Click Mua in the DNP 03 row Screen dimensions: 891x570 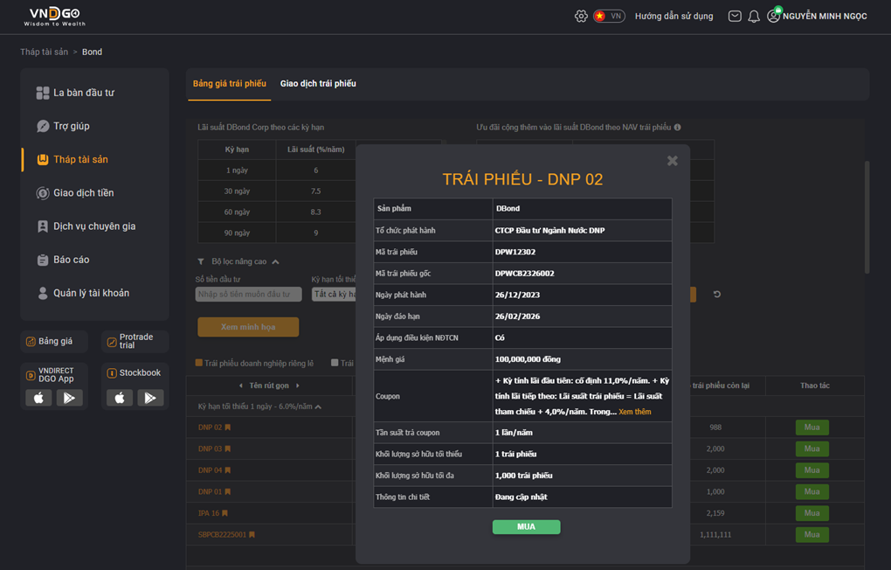click(812, 448)
